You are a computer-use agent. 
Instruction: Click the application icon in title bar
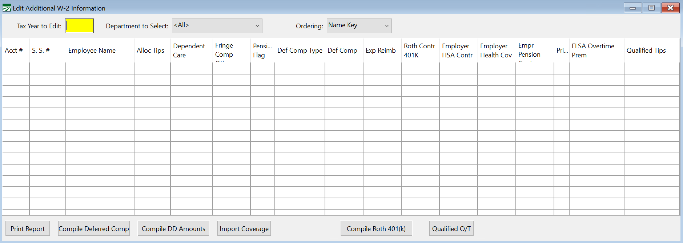coord(7,8)
